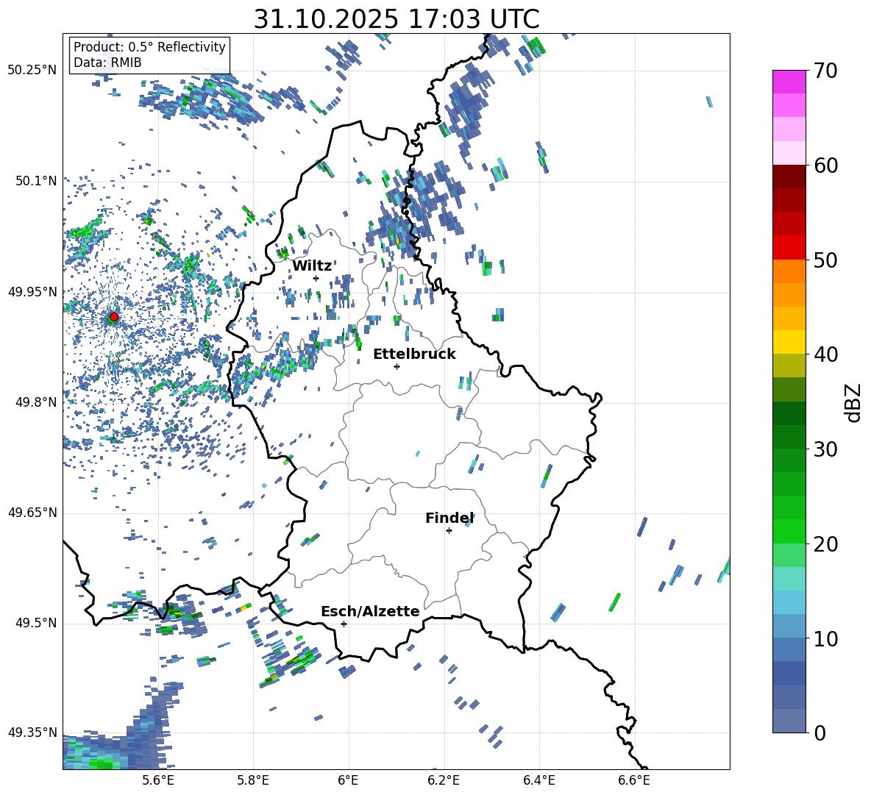Viewport: 871px width, 795px height.
Task: Click the 49.5°N latitude label
Action: click(x=36, y=623)
